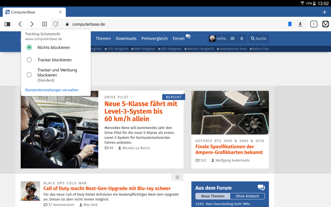Open the speed dial grid icon

45,24
